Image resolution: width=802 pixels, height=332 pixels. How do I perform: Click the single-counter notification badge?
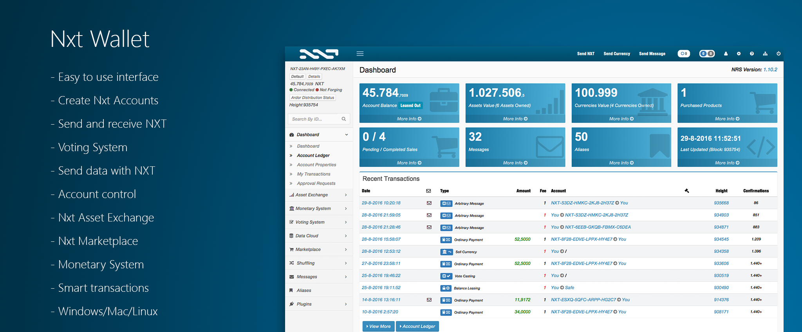684,54
